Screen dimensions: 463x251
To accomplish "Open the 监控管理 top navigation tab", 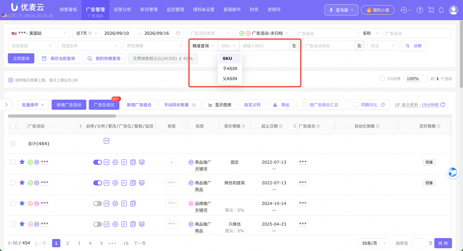I will tap(175, 10).
